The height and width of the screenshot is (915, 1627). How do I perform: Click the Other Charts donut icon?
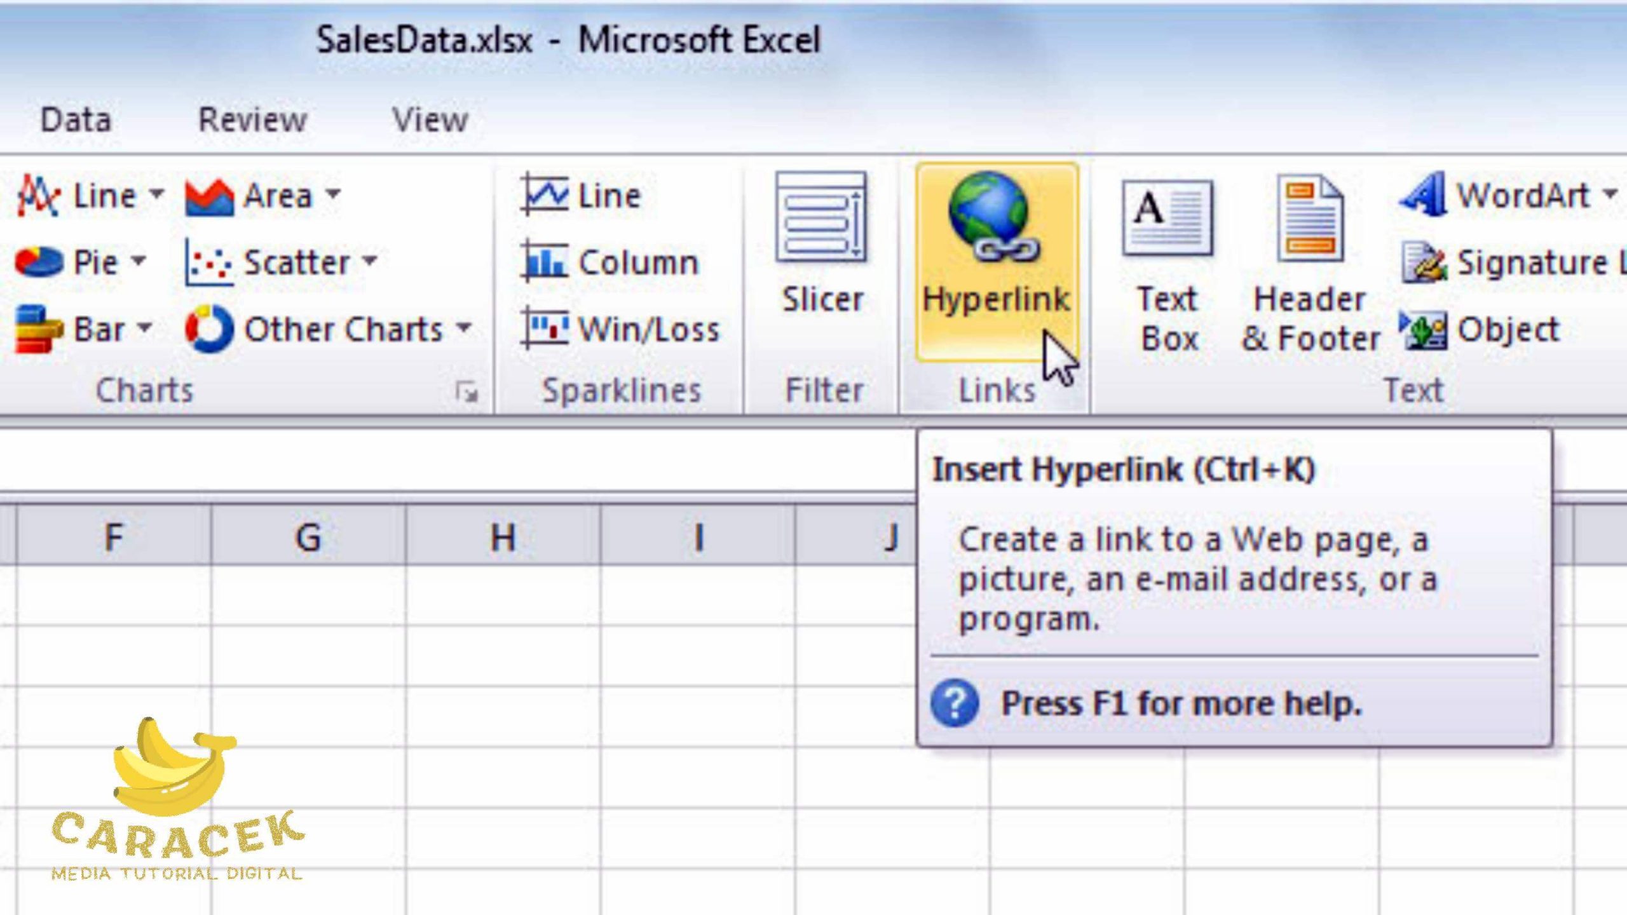coord(208,329)
